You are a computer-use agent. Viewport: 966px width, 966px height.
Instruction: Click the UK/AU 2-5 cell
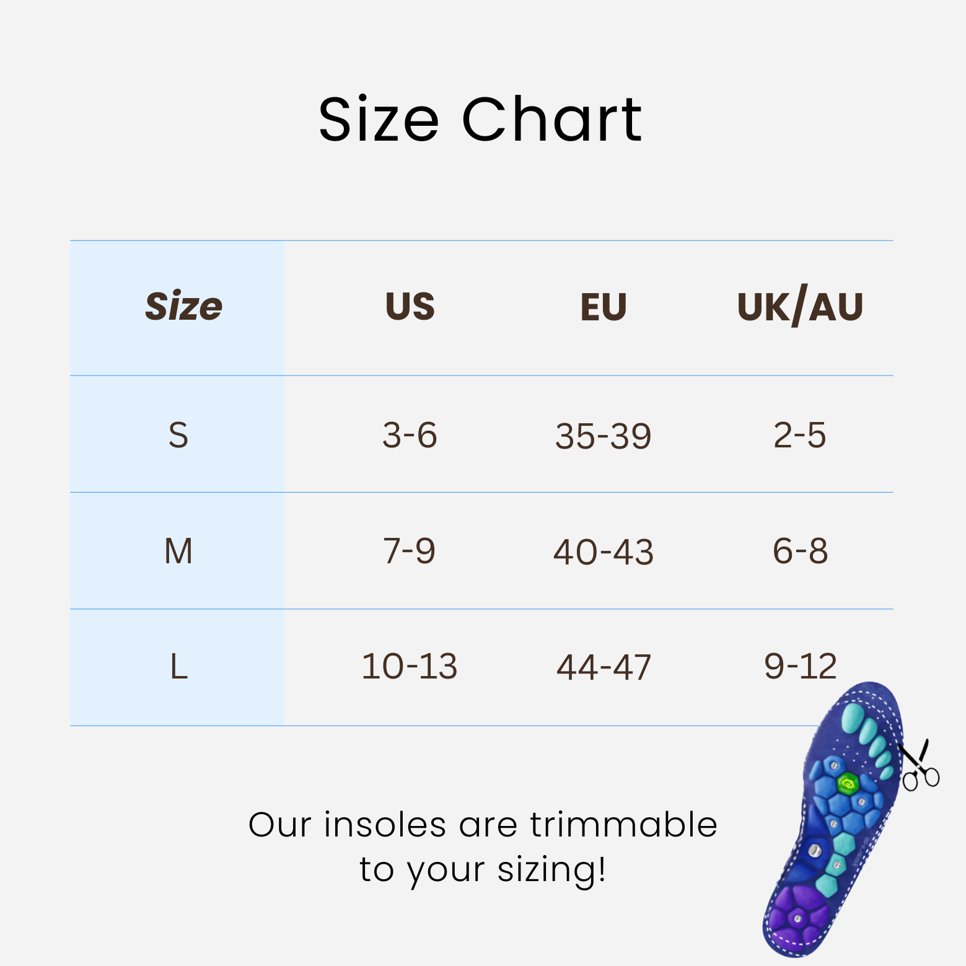[800, 435]
